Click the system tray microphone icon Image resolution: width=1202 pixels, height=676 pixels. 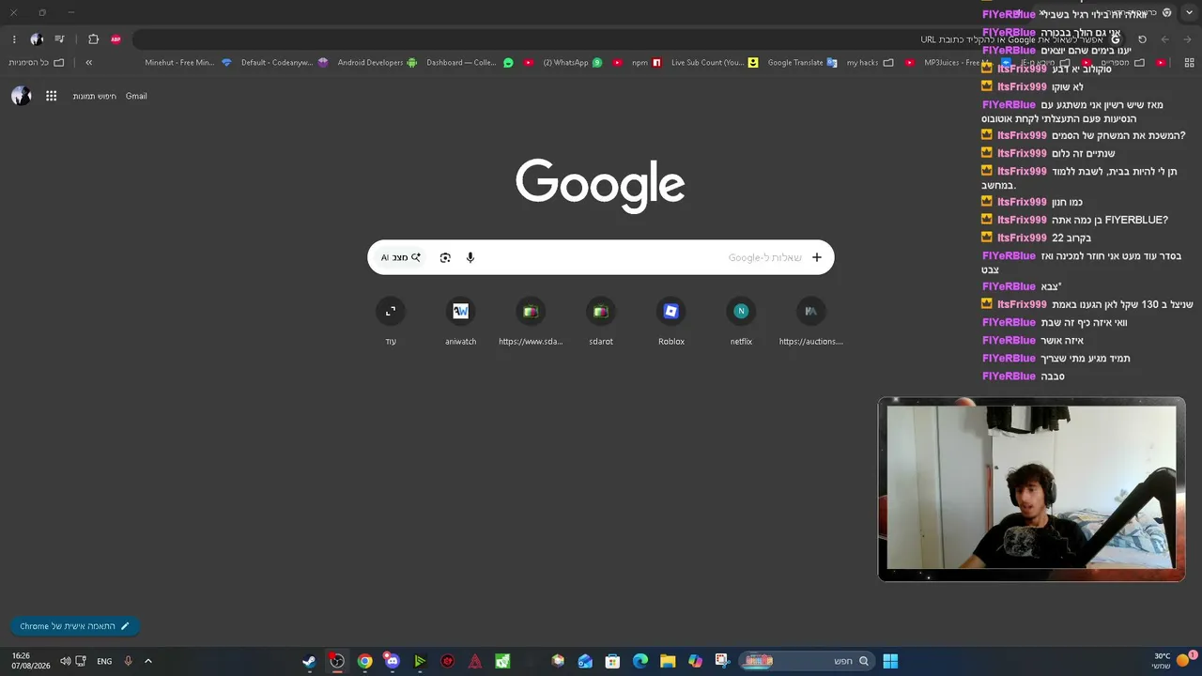(x=128, y=661)
